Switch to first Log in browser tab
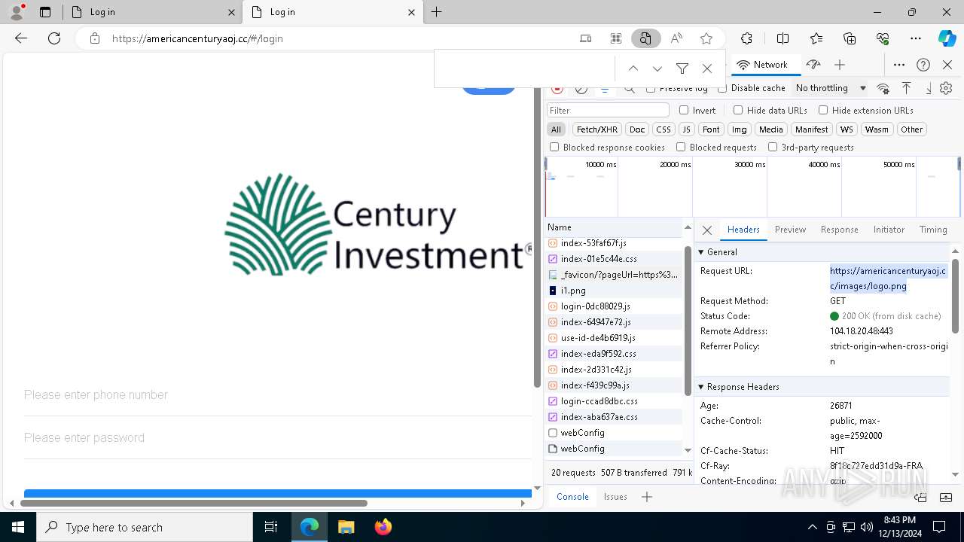The width and height of the screenshot is (964, 542). [153, 12]
